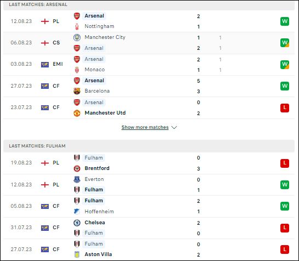Viewport: 299px width, 261px height.
Task: Expand Show more matches link
Action: pyautogui.click(x=145, y=127)
